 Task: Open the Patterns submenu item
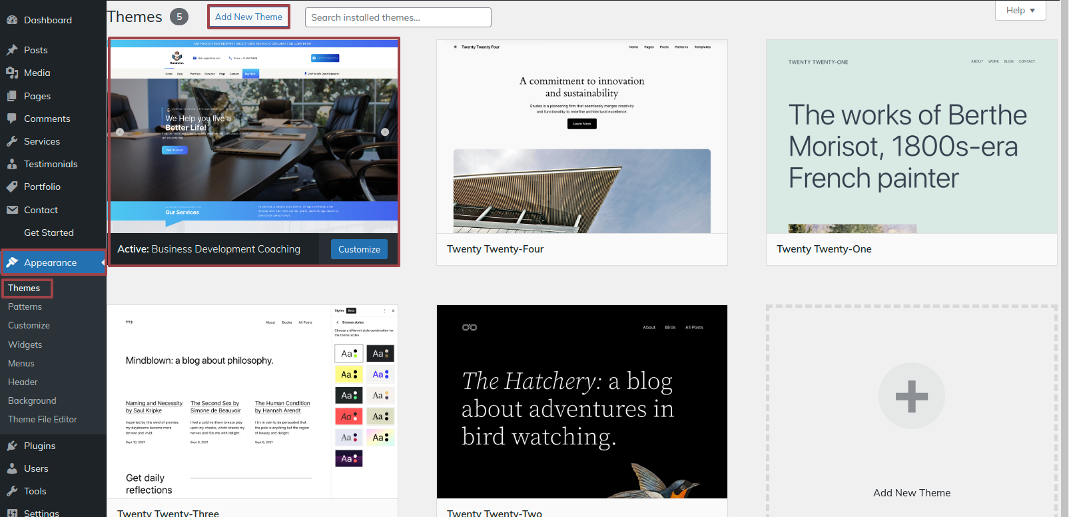coord(25,306)
